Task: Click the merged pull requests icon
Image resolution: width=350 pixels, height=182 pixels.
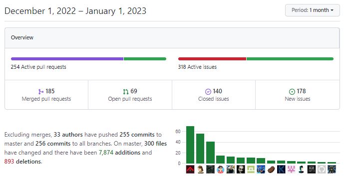Action: click(x=41, y=92)
